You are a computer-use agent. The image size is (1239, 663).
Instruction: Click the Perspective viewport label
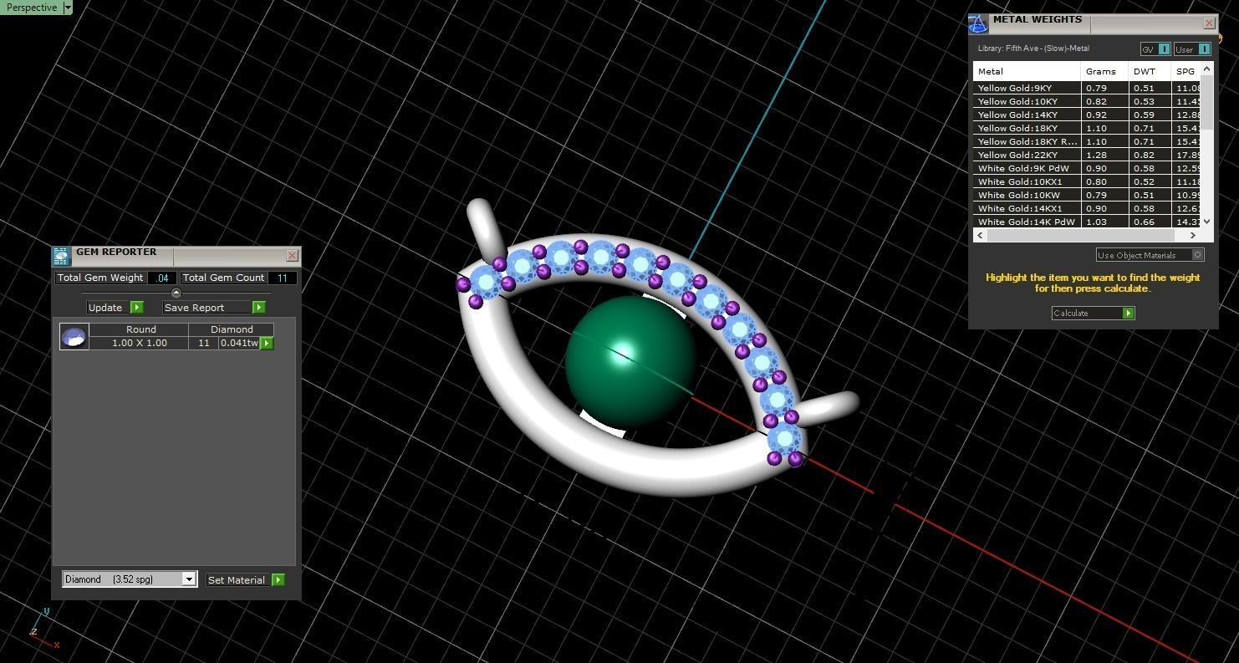pos(32,8)
